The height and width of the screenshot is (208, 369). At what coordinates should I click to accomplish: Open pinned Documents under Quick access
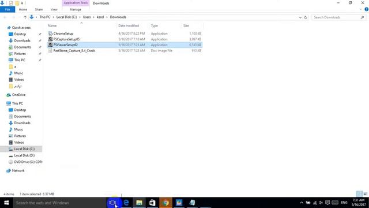click(22, 47)
